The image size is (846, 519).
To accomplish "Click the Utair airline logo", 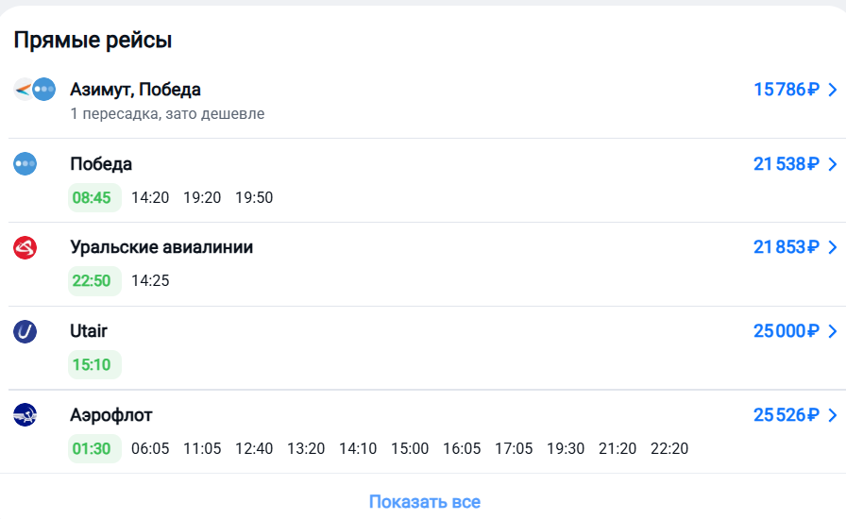I will coord(25,331).
